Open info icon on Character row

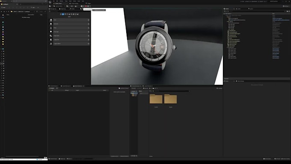click(x=89, y=24)
